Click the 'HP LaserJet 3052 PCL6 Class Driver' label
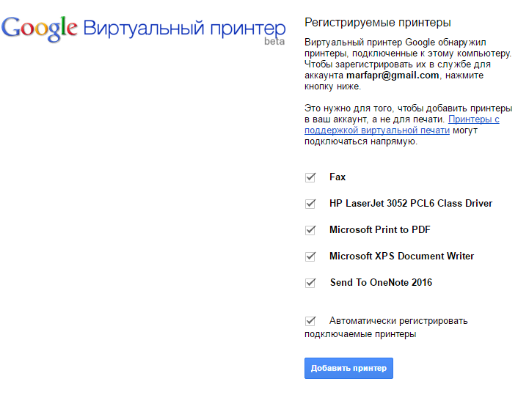Image resolution: width=529 pixels, height=395 pixels. coord(411,204)
